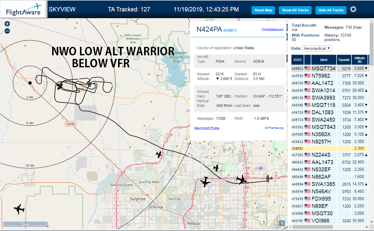Click the SKYVIEW header title
This screenshot has width=374, height=231.
[62, 9]
